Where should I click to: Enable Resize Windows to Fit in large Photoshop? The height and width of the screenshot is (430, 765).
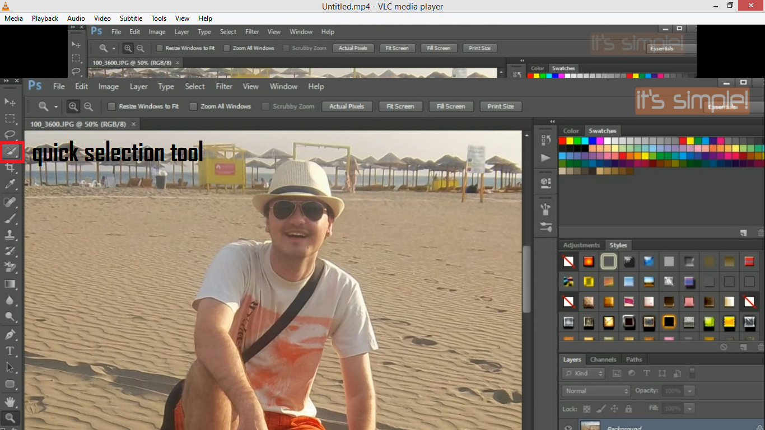click(x=111, y=106)
